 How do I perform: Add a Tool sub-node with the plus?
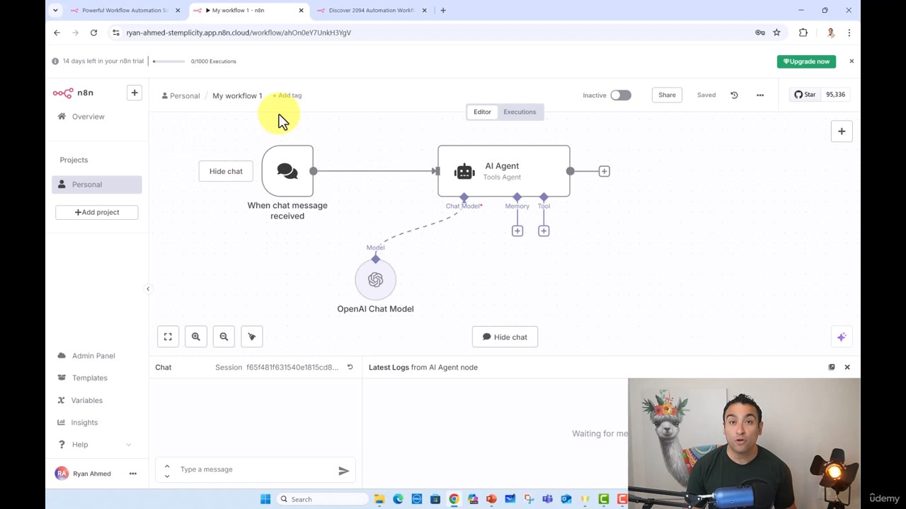tap(544, 231)
